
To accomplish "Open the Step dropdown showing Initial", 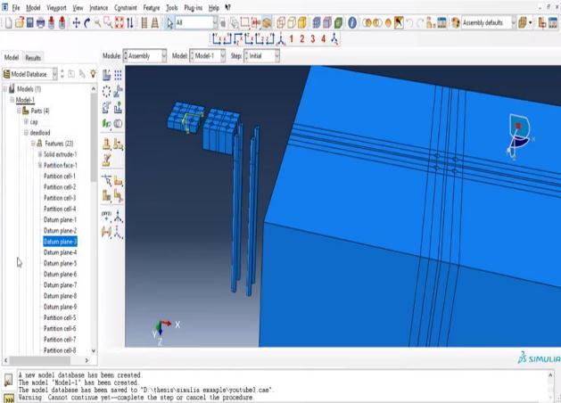I will click(261, 56).
